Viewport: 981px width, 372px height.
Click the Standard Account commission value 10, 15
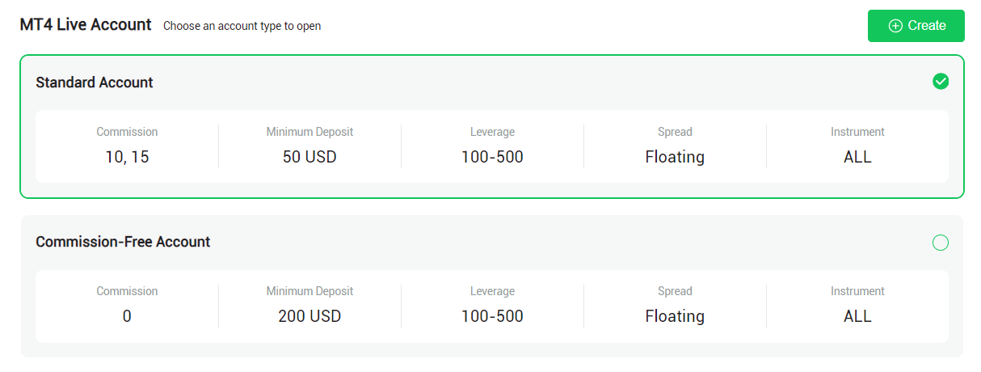(x=127, y=157)
